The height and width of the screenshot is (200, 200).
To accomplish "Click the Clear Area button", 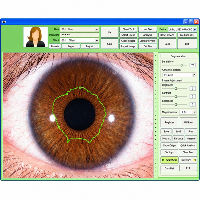I will 188,152.
